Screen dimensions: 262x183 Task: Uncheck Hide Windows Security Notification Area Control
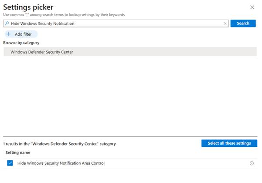click(x=10, y=163)
